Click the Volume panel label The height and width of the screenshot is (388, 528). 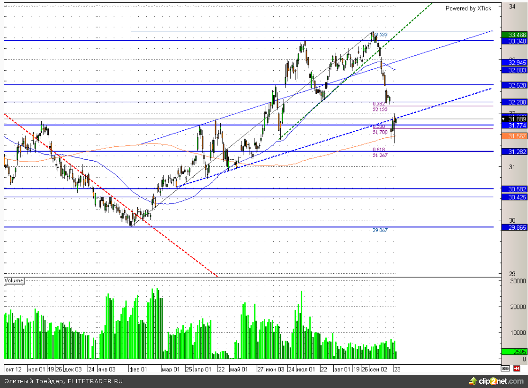tap(14, 280)
